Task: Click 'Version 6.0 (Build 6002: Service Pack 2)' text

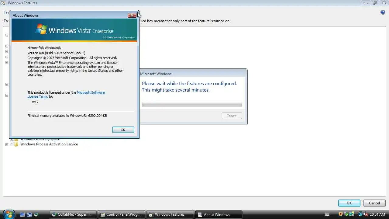Action: point(56,53)
